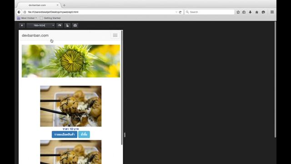Click the address bar URL field
Viewport: 291px width, 164px height.
[x=100, y=12]
